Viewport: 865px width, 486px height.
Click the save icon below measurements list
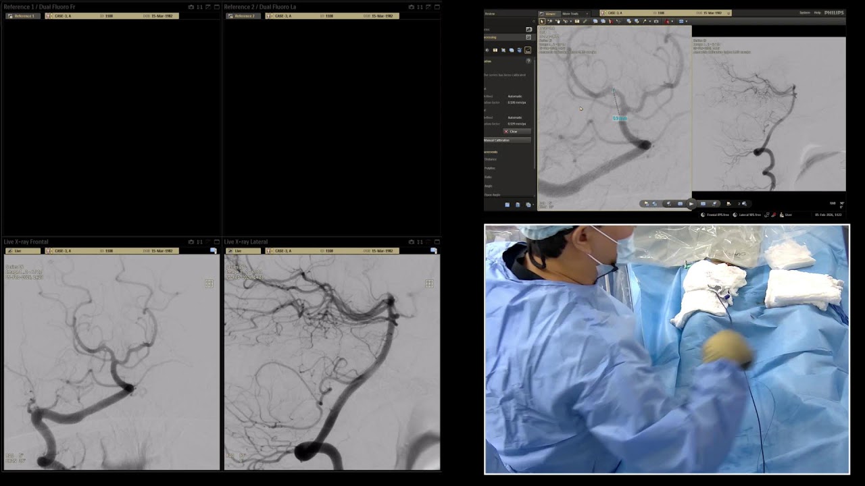[x=508, y=205]
